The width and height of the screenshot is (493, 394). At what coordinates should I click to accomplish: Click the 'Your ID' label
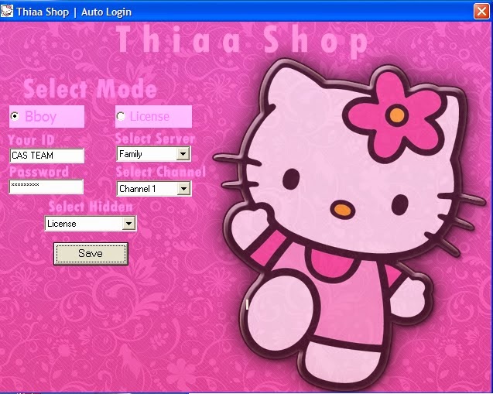pyautogui.click(x=32, y=139)
